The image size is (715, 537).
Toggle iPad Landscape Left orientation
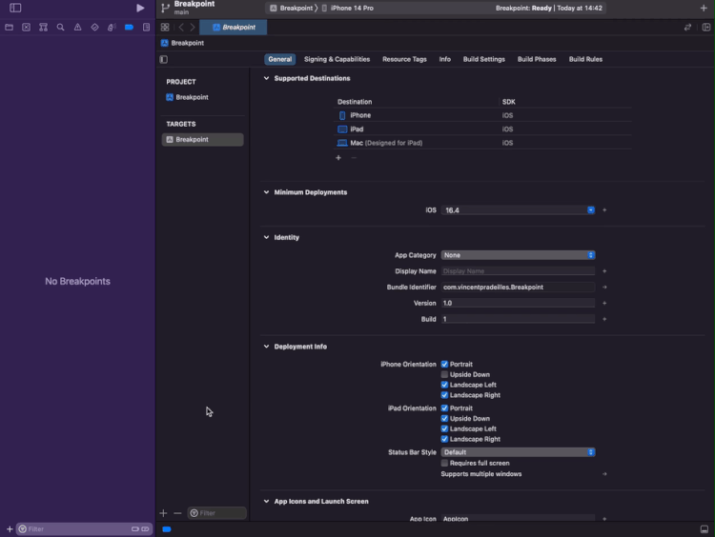pos(444,428)
